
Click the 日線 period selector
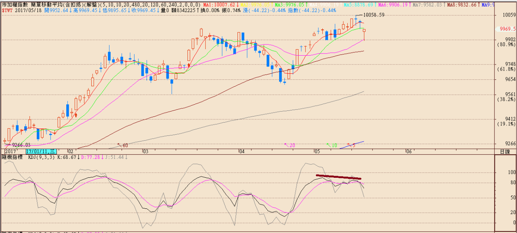pyautogui.click(x=505, y=152)
